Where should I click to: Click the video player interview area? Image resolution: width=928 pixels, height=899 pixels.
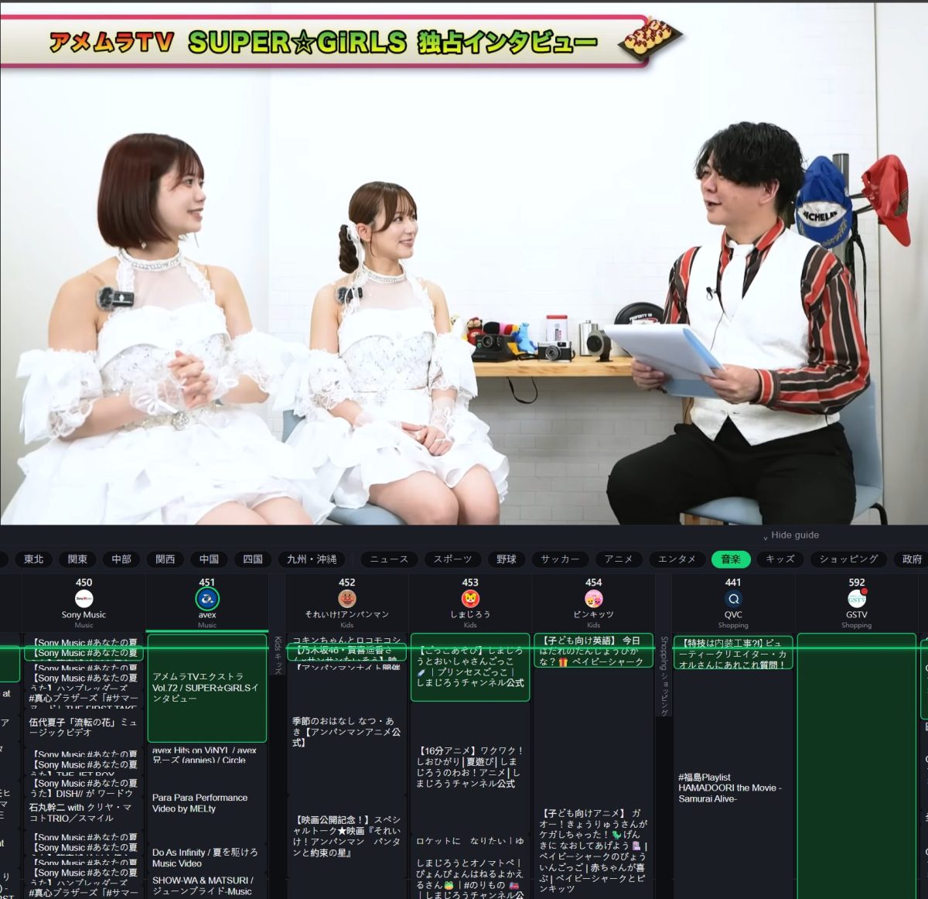pyautogui.click(x=464, y=264)
